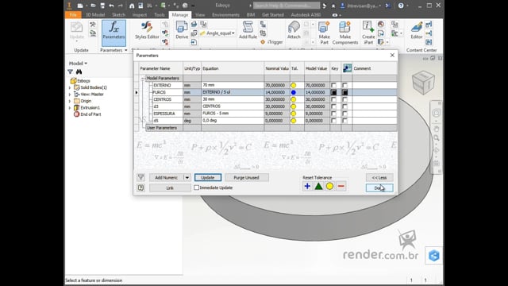Image resolution: width=508 pixels, height=286 pixels.
Task: Open the Add Numeric dropdown arrow
Action: pos(187,178)
